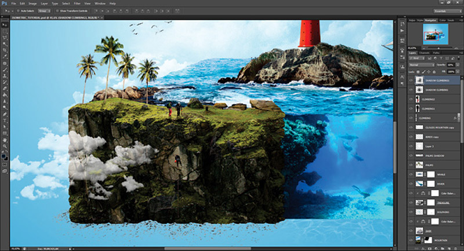Open the Image menu

32,3
